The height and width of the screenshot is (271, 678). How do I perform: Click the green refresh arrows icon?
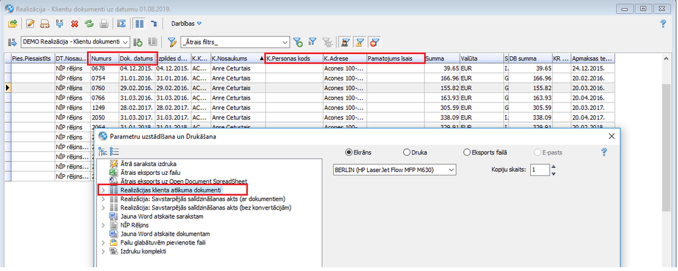pyautogui.click(x=88, y=24)
